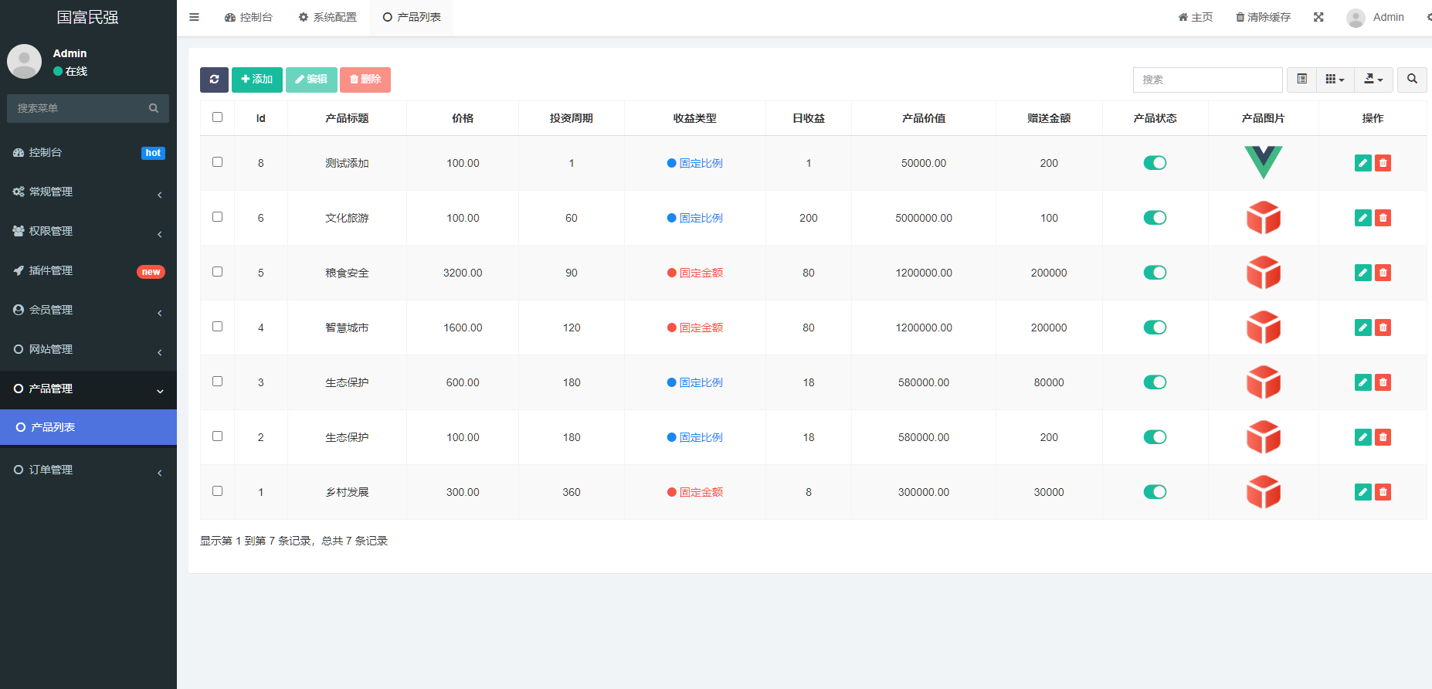The height and width of the screenshot is (689, 1432).
Task: Click the 清除缓存 link in top bar
Action: [x=1263, y=17]
